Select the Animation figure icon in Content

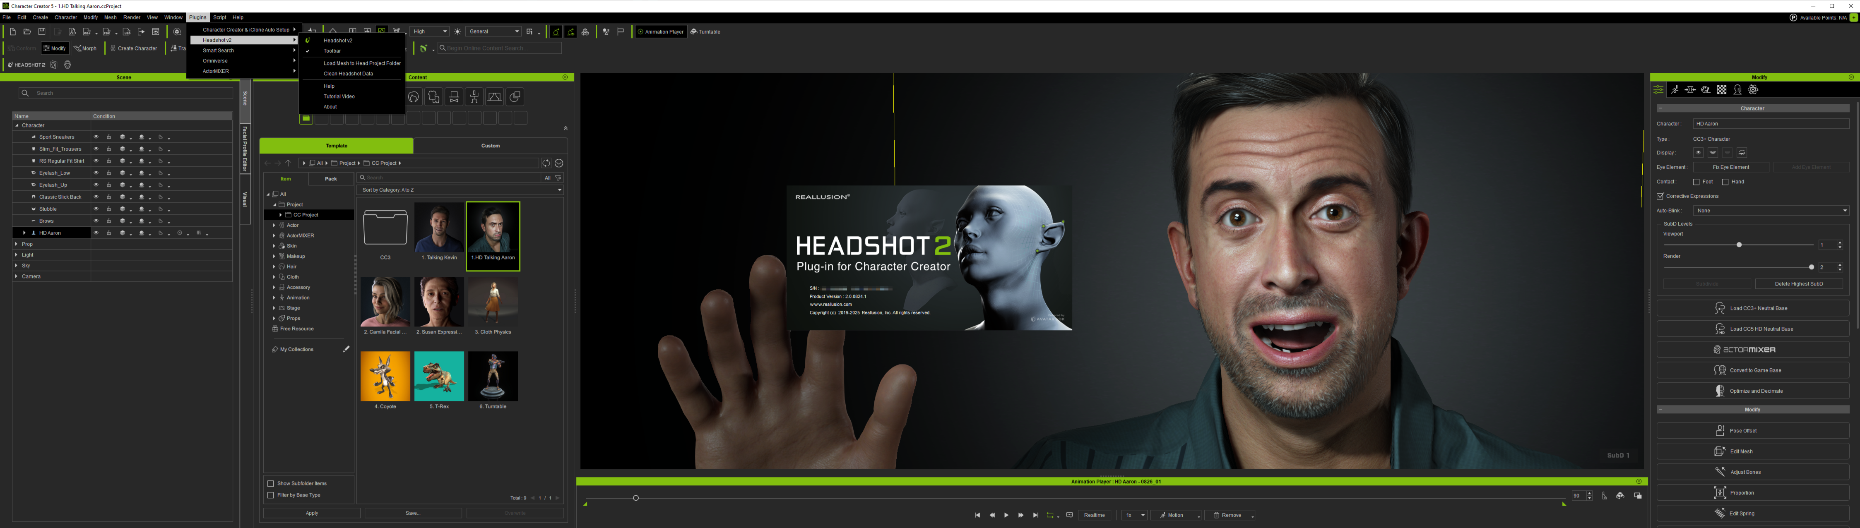tap(474, 97)
